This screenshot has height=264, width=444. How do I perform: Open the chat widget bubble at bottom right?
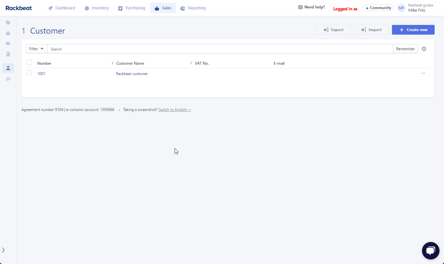point(430,250)
